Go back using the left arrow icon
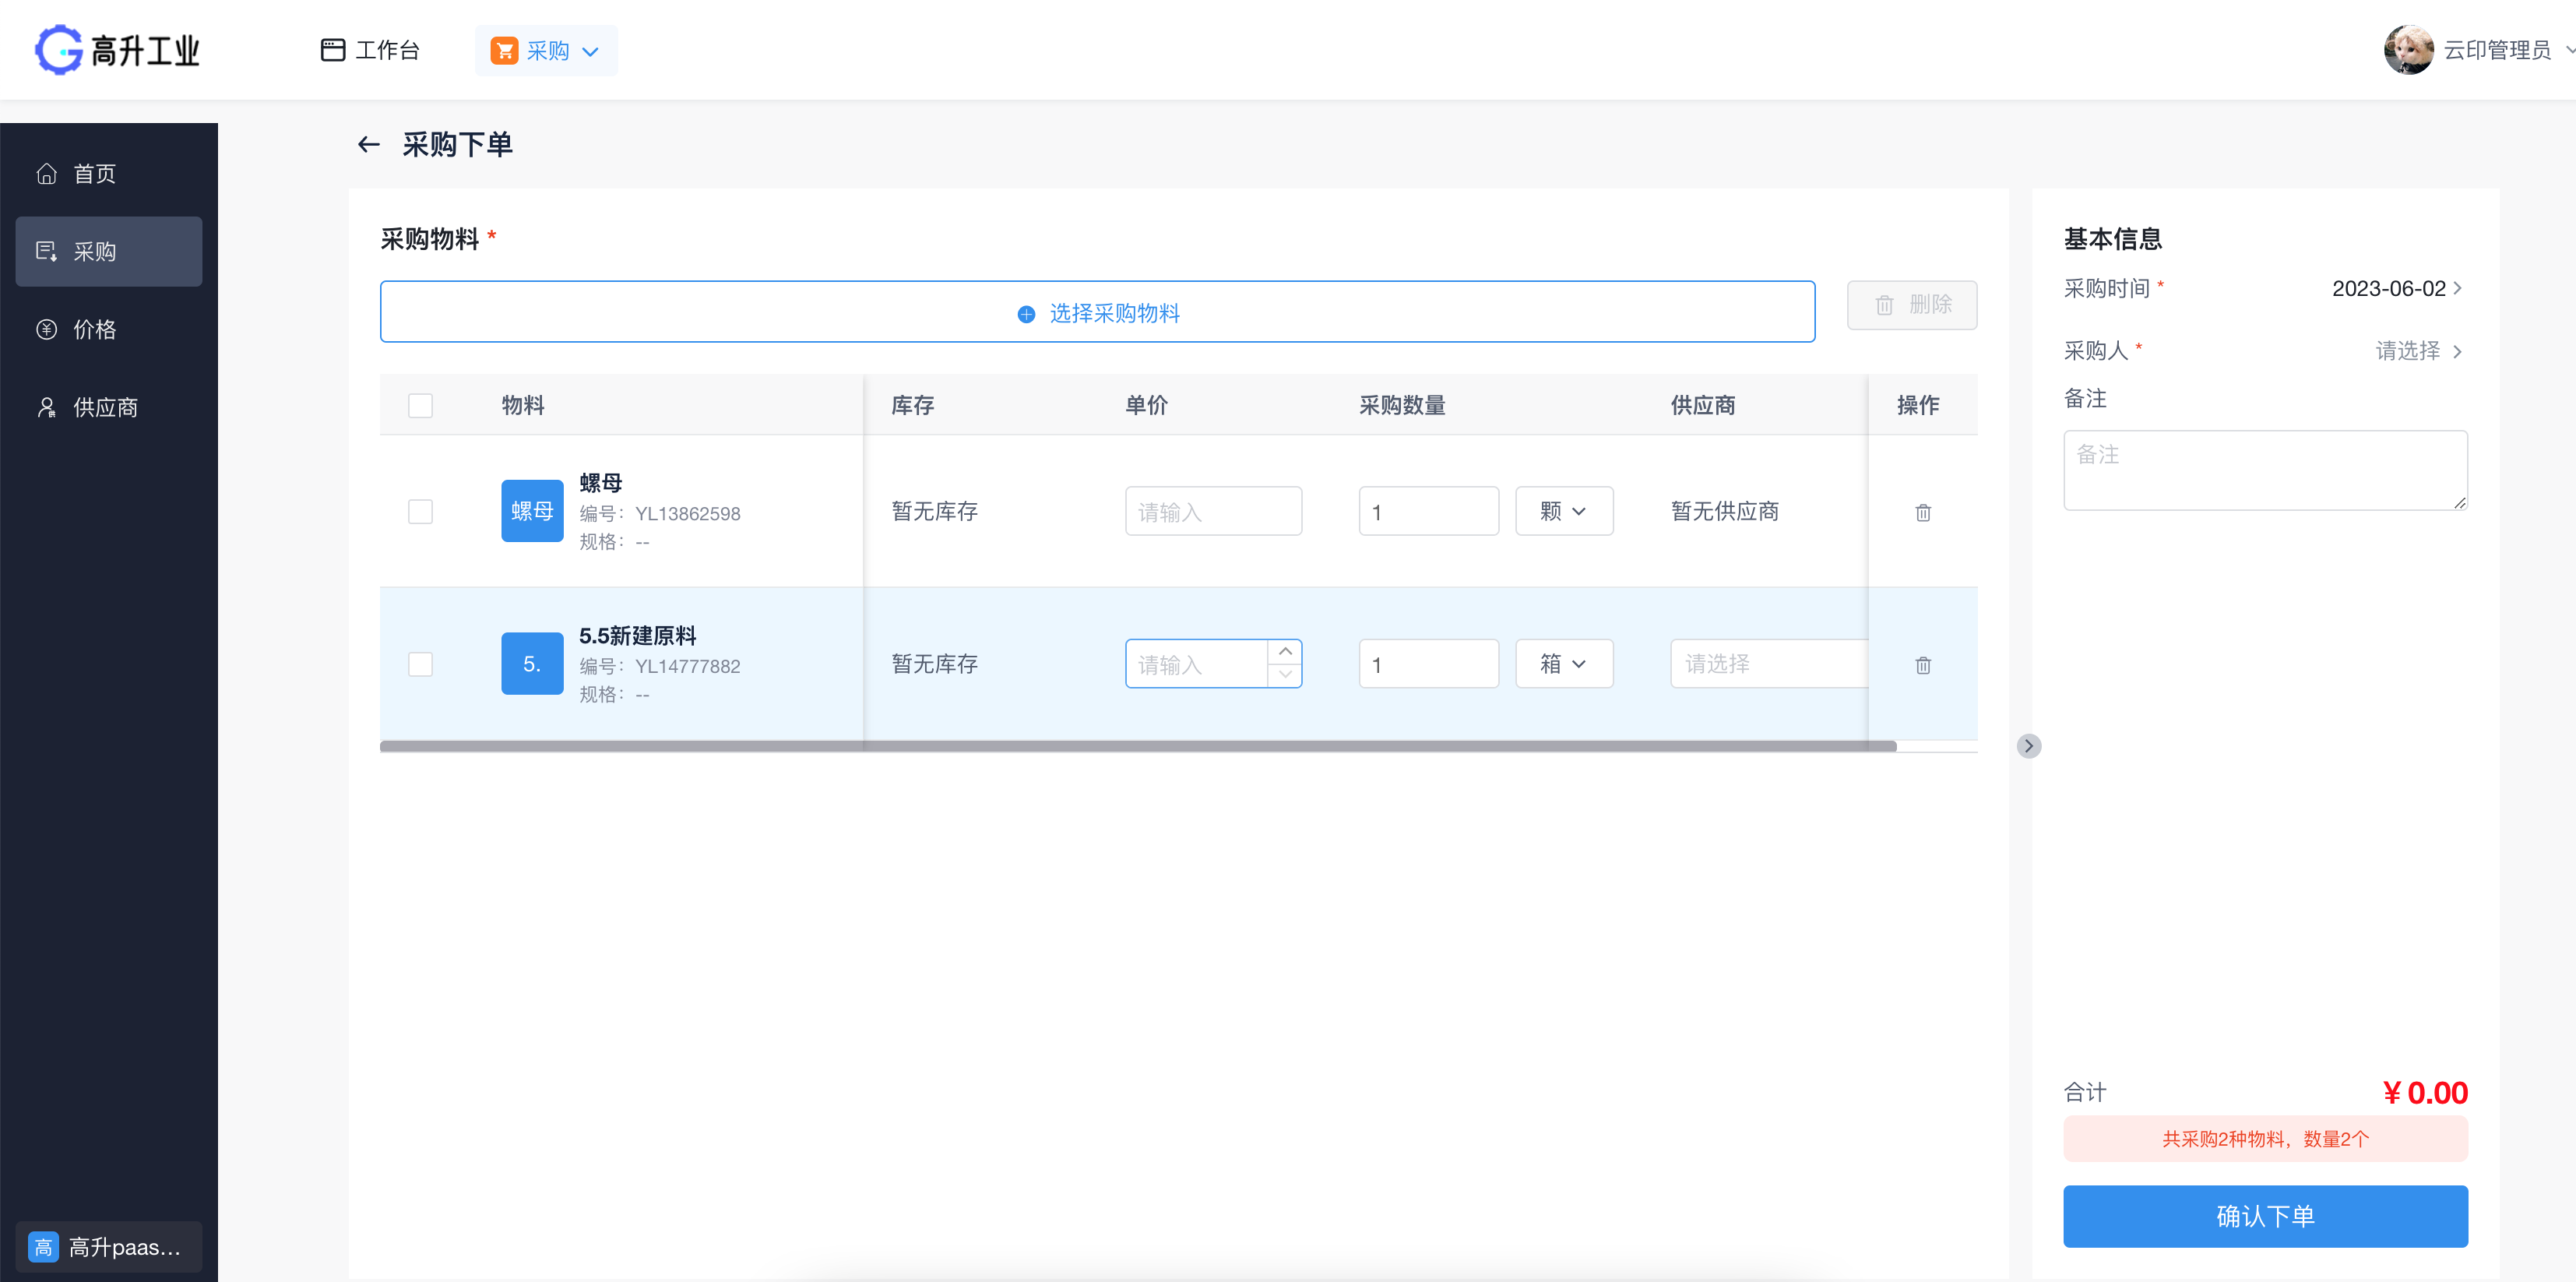Screen dimensions: 2576x1282 [x=369, y=145]
